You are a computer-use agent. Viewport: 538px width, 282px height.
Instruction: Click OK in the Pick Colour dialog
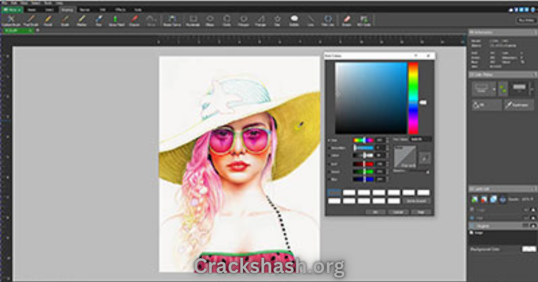pyautogui.click(x=375, y=212)
